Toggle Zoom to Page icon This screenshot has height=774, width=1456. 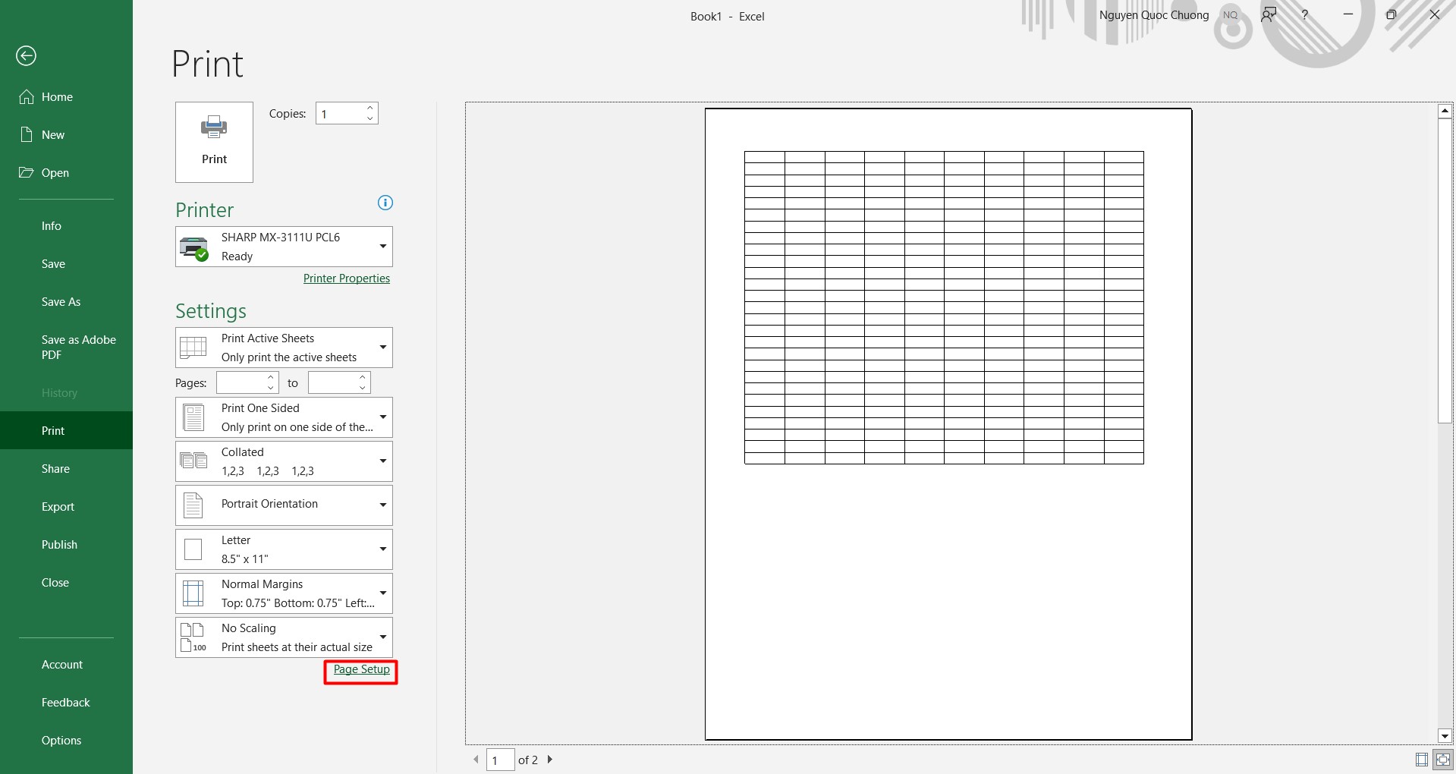(x=1442, y=760)
